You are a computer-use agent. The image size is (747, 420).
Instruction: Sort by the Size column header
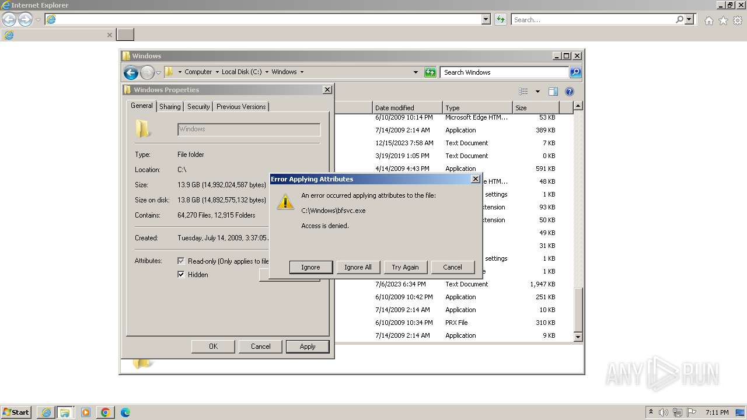click(x=536, y=108)
